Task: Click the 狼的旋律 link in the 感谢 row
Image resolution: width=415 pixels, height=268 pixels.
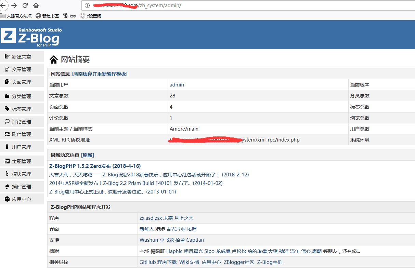Action: pos(257,251)
